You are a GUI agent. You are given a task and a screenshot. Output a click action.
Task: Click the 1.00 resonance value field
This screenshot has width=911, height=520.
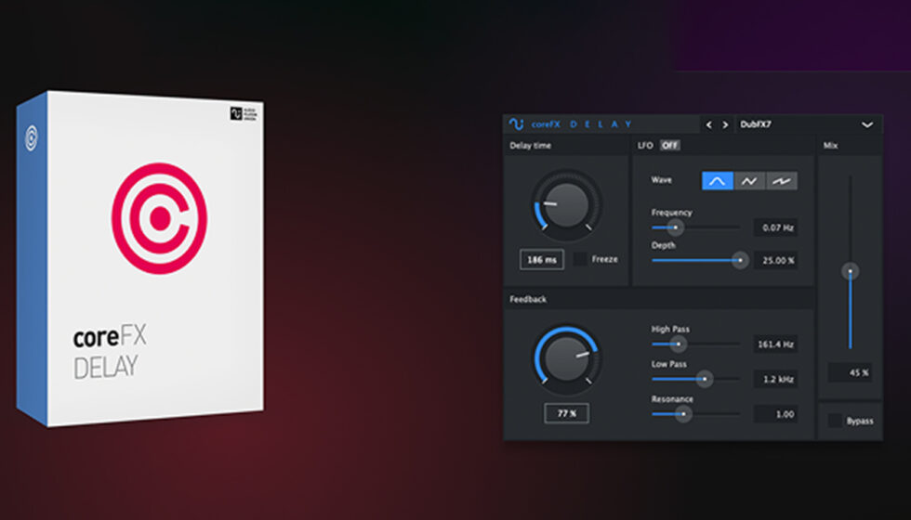[x=775, y=414]
